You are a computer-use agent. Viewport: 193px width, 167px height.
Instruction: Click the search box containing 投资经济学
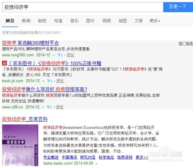click(x=83, y=7)
